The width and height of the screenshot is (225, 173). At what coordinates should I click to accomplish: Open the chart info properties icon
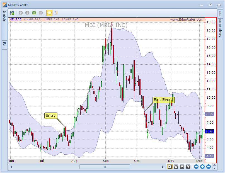[56, 13]
